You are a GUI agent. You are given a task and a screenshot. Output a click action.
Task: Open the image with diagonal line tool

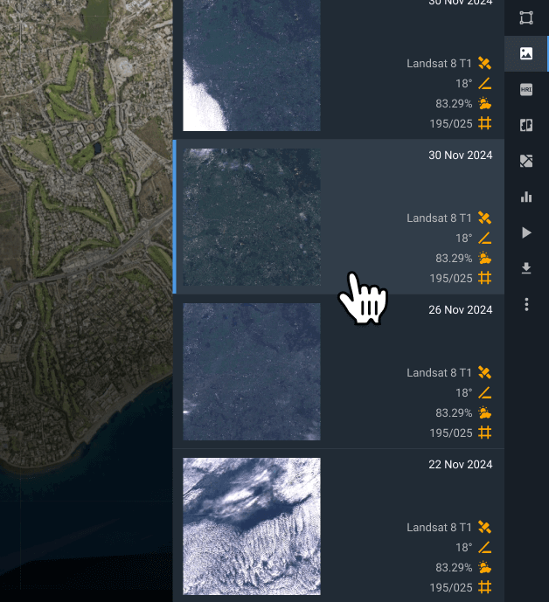(x=526, y=161)
